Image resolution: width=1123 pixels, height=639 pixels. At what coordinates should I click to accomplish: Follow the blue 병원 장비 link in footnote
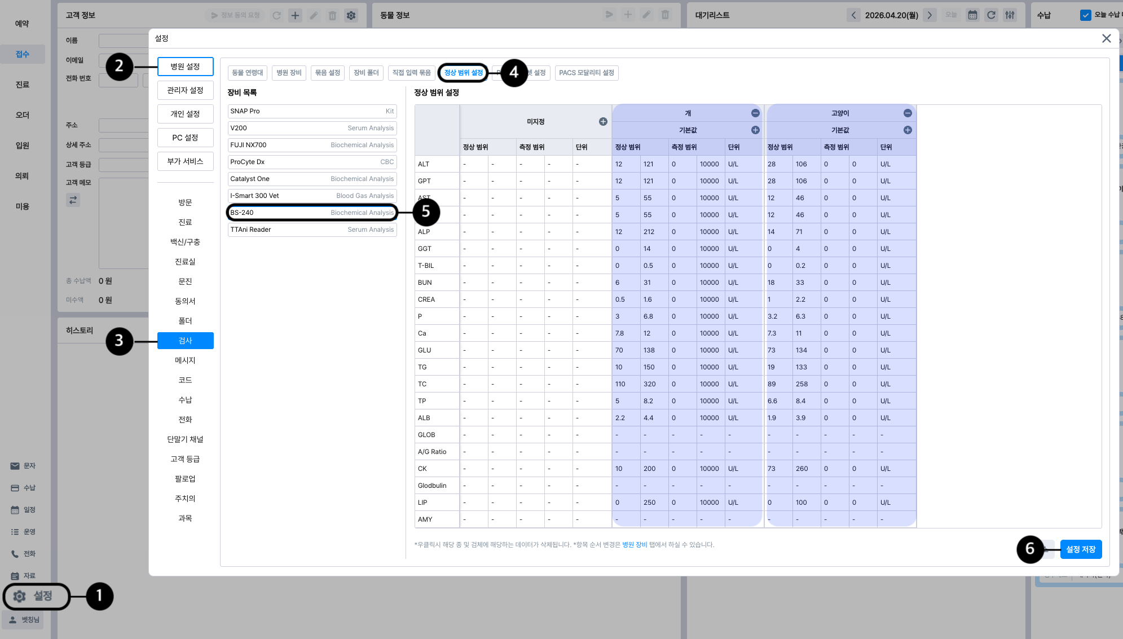click(x=634, y=545)
